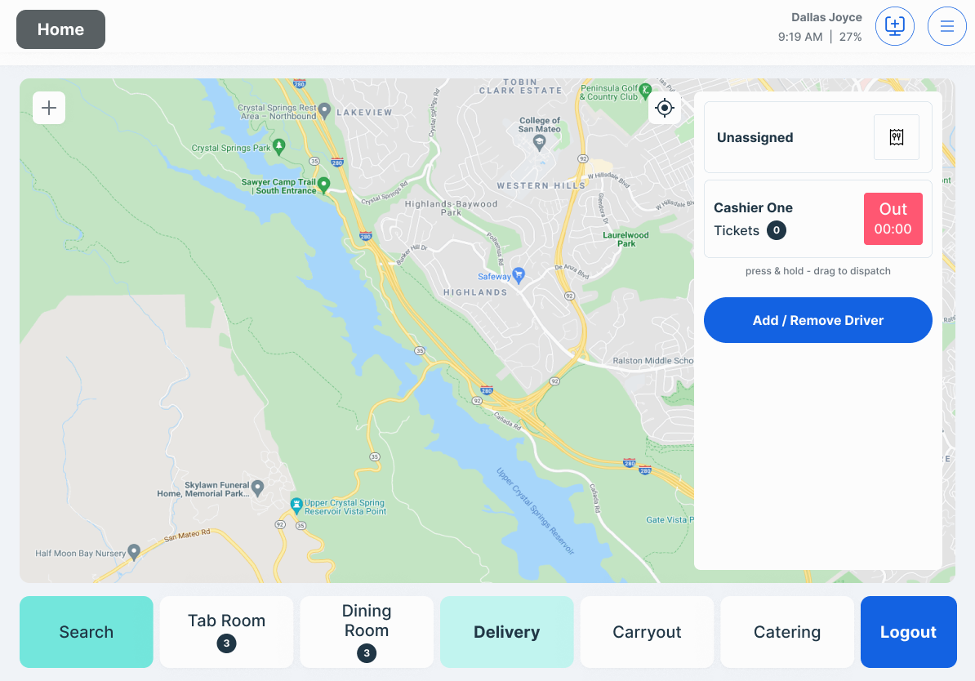Switch to the Dining Room tab
Image resolution: width=975 pixels, height=681 pixels.
pyautogui.click(x=367, y=632)
